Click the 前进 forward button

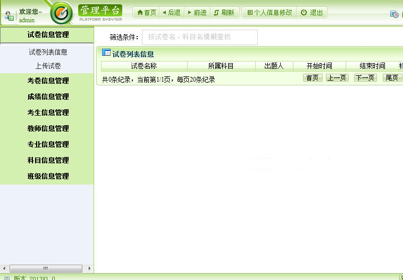[x=197, y=13]
